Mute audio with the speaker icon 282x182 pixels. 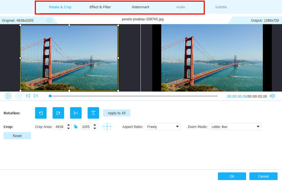(x=272, y=96)
